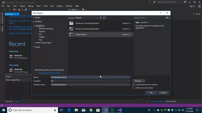Open the search options dropdown arrow
The width and height of the screenshot is (202, 113).
pyautogui.click(x=169, y=18)
